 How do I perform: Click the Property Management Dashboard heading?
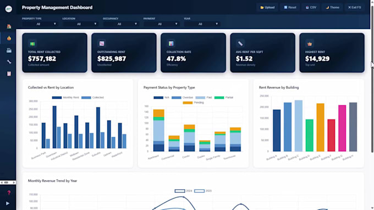coord(57,7)
